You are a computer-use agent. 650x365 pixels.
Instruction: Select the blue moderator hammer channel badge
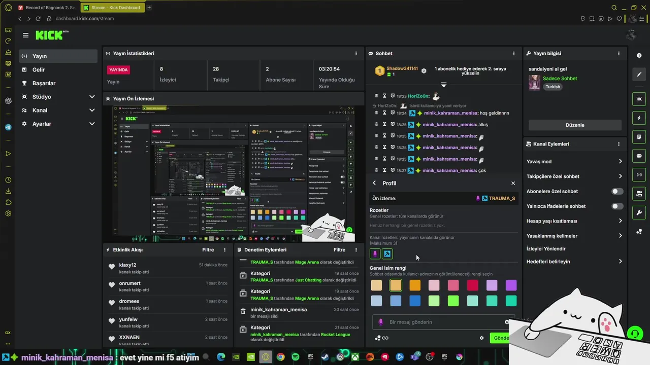[x=387, y=254]
